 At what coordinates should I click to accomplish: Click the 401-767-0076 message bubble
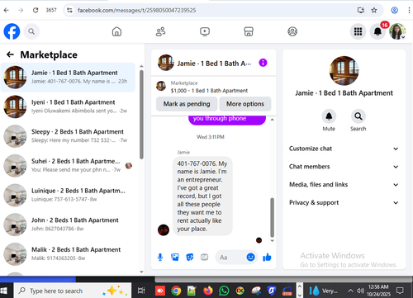202,196
